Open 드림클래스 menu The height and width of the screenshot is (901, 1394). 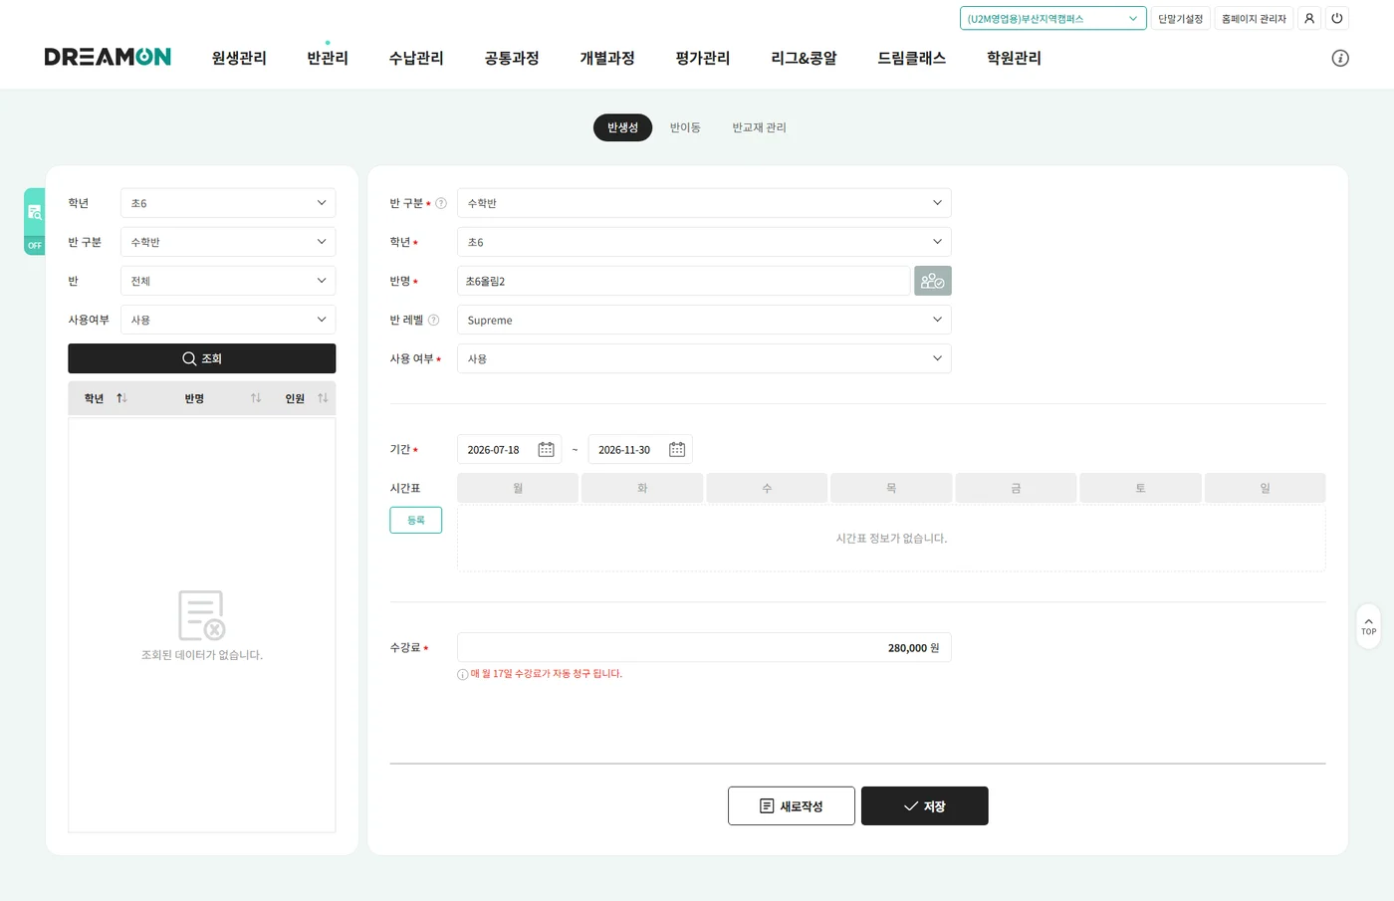(x=911, y=58)
